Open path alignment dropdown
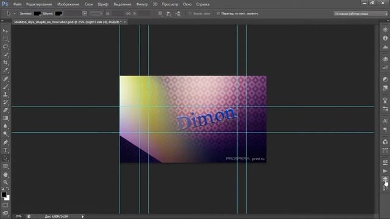 point(169,13)
